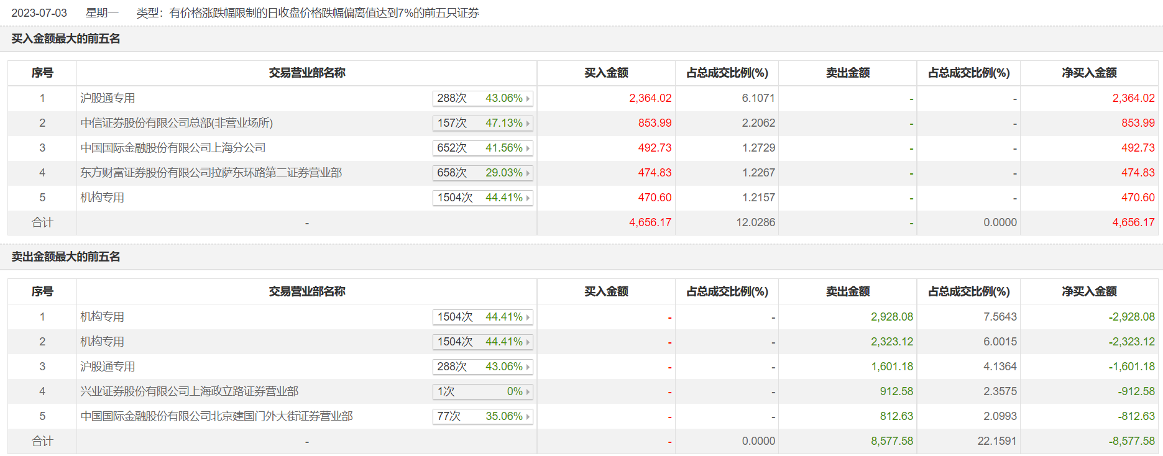Click the date 2023-07-03
1163x456 pixels.
pyautogui.click(x=39, y=13)
